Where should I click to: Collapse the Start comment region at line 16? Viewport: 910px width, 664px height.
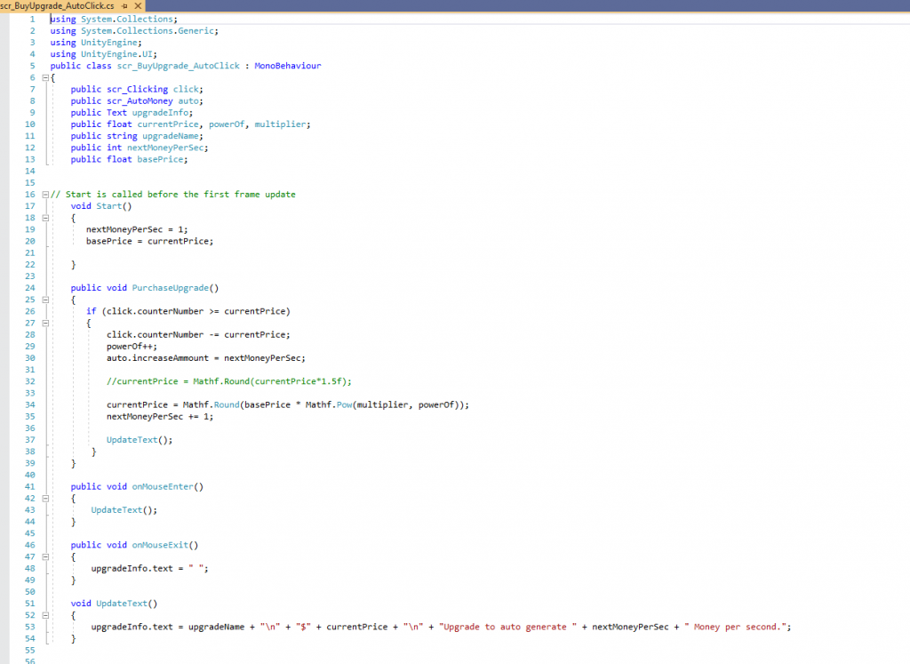click(x=44, y=194)
